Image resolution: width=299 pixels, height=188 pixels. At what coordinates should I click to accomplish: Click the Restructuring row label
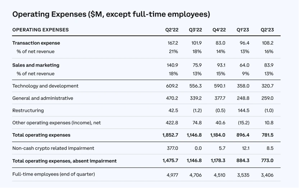point(28,111)
